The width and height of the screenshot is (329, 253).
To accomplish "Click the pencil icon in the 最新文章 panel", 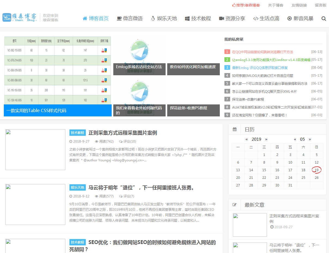I will coord(234,205).
